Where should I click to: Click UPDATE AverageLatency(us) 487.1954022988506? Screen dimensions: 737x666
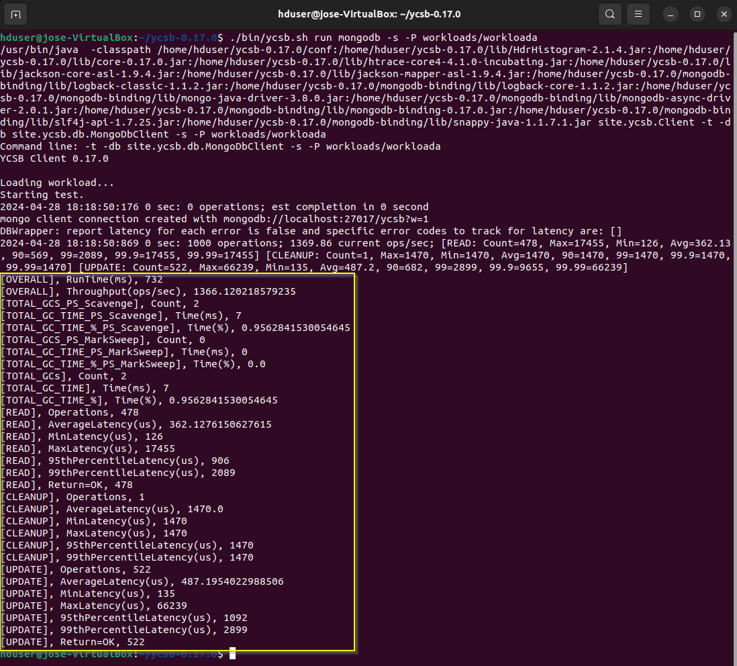(x=142, y=581)
